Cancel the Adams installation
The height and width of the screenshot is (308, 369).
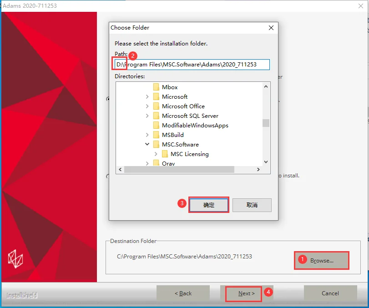330,293
